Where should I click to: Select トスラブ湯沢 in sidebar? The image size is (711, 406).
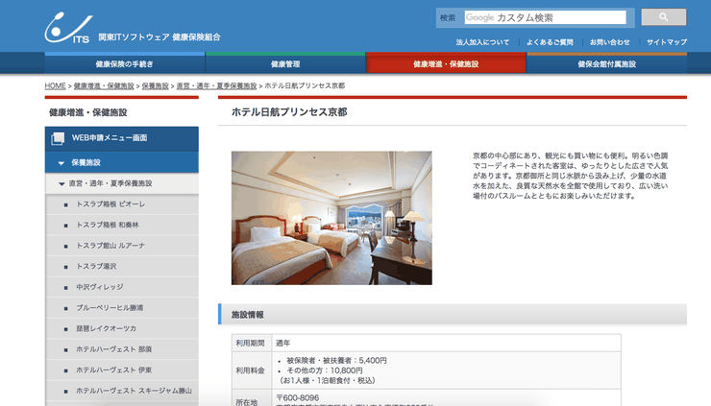121,267
